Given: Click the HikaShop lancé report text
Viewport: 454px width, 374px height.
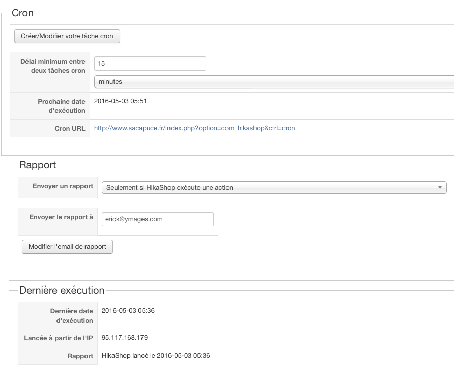Looking at the screenshot, I should tap(156, 356).
